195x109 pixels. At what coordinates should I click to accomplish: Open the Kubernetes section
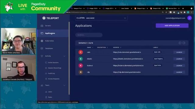53,41
